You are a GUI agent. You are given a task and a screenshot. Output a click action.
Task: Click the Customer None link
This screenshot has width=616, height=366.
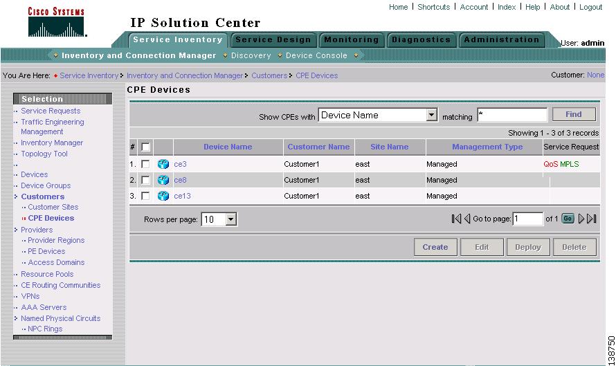[595, 75]
